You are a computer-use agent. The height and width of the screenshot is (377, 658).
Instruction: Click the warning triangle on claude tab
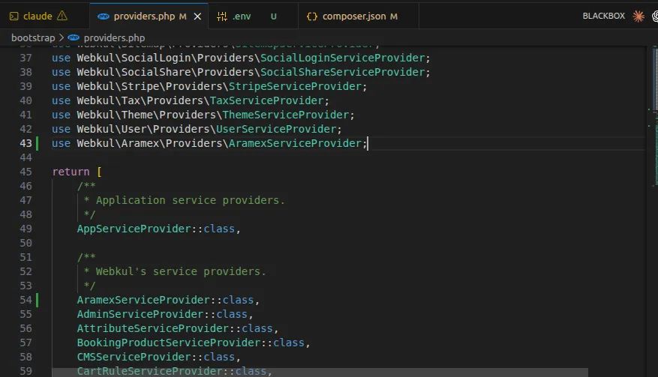[x=62, y=16]
